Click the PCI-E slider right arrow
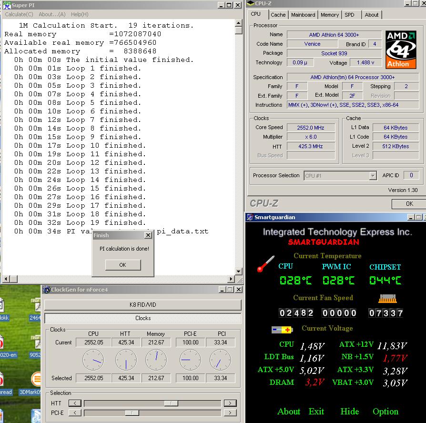The width and height of the screenshot is (426, 423). pyautogui.click(x=230, y=413)
